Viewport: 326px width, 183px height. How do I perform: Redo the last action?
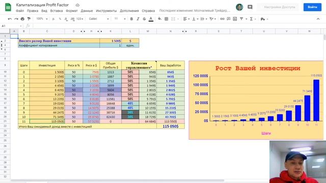click(x=16, y=19)
